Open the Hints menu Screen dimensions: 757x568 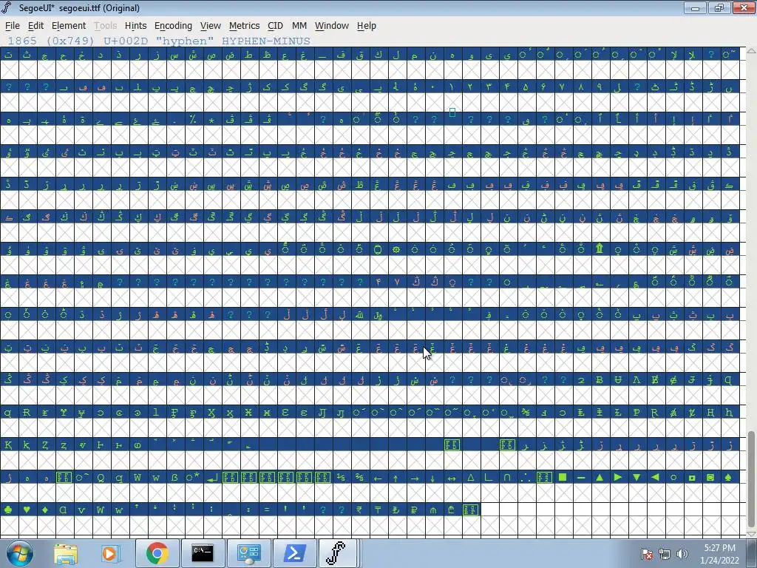(x=136, y=26)
